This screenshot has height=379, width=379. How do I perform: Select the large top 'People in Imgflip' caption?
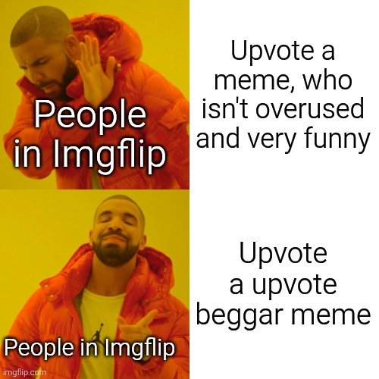[x=89, y=134]
